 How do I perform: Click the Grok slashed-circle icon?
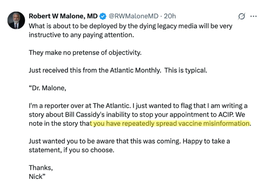tap(241, 16)
